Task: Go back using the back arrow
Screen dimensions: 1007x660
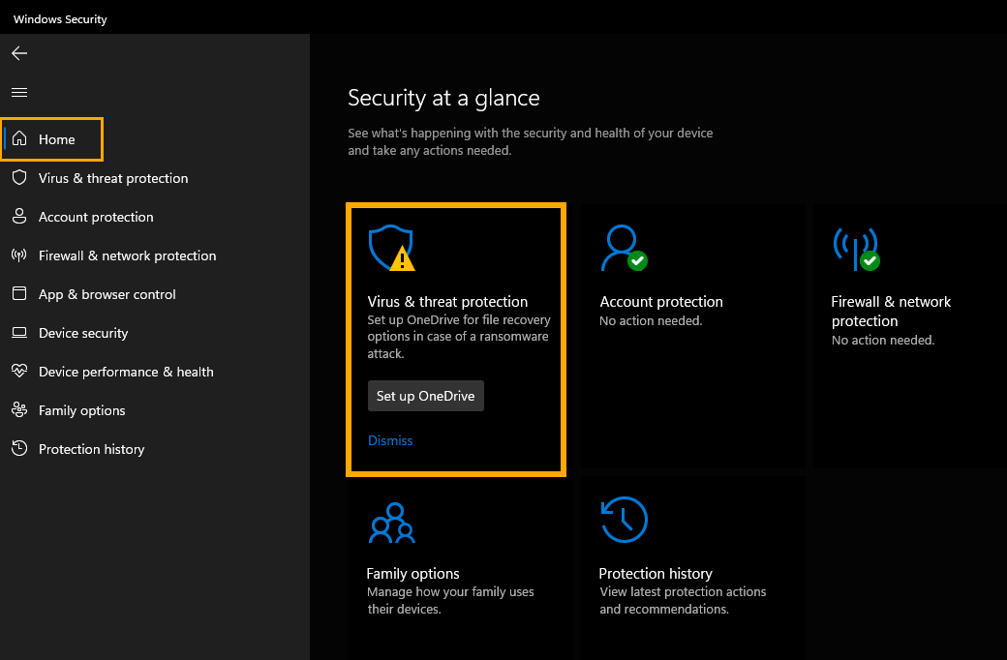Action: click(x=19, y=53)
